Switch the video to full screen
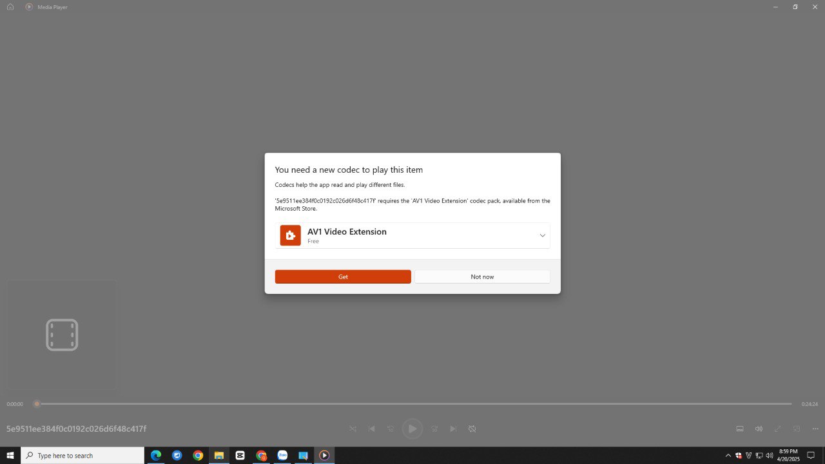 [x=778, y=429]
